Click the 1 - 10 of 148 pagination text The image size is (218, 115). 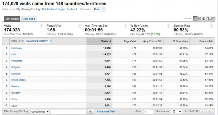pyautogui.click(x=192, y=111)
